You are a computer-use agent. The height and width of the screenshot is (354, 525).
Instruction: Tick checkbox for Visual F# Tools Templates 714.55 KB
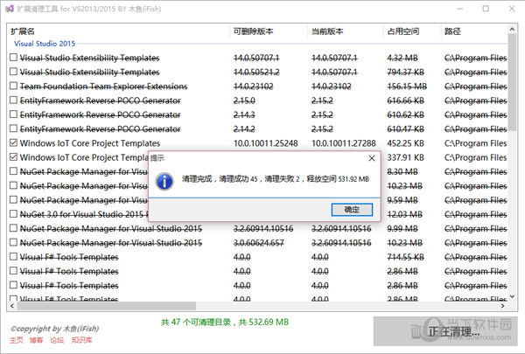13,257
